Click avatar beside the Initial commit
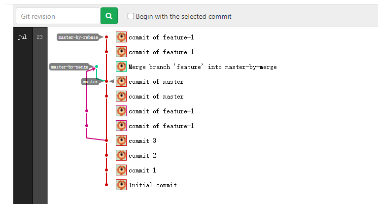The image size is (378, 204). (121, 185)
